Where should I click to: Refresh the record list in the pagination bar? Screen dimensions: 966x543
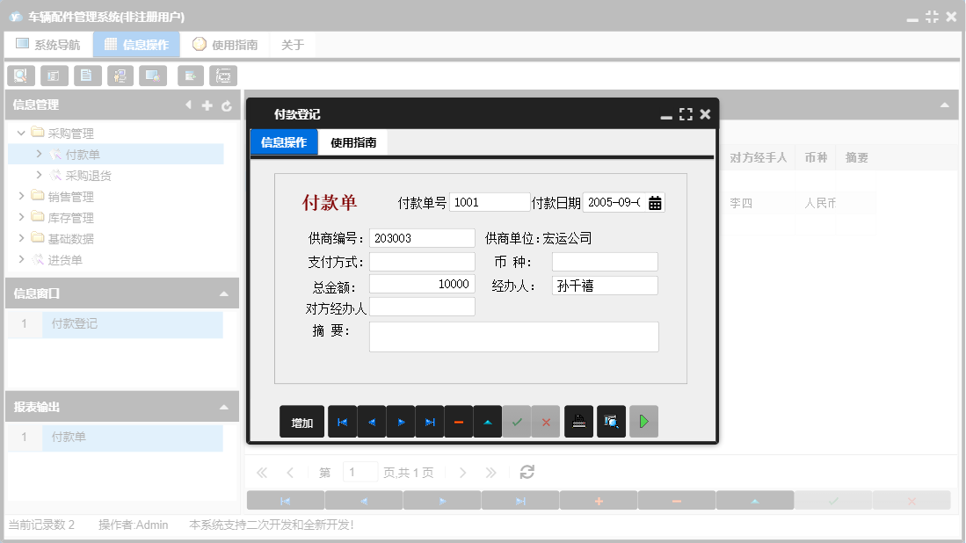tap(527, 472)
